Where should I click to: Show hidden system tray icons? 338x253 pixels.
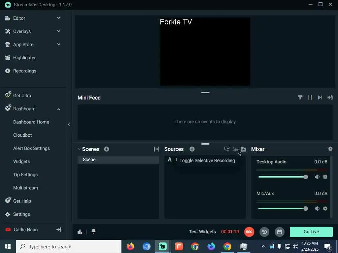(263, 246)
